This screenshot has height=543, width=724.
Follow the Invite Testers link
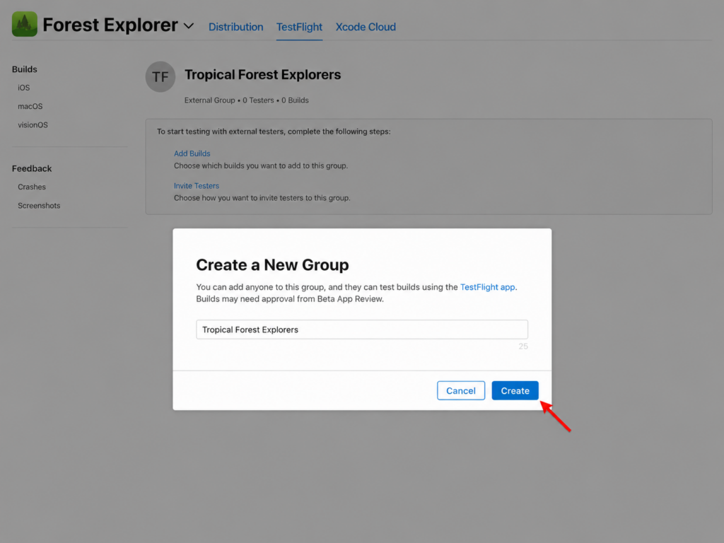(x=197, y=186)
